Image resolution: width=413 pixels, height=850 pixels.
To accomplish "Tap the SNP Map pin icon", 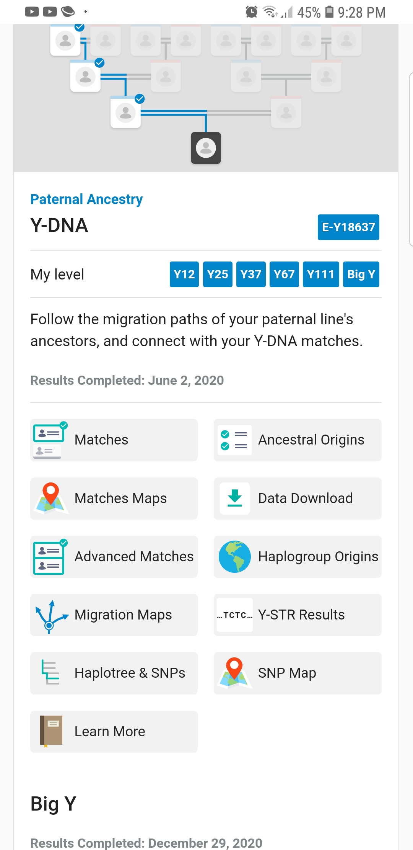I will tap(234, 673).
